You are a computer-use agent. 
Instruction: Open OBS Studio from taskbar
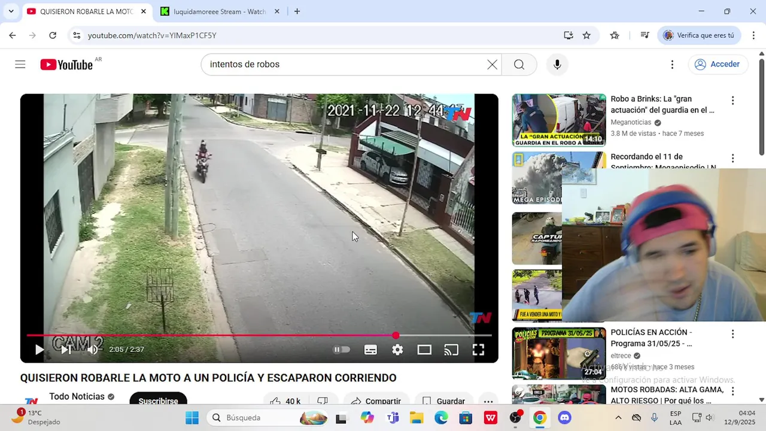coord(515,418)
